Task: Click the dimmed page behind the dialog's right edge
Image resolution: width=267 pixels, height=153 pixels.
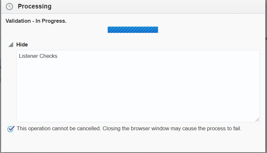Action: pos(266,65)
